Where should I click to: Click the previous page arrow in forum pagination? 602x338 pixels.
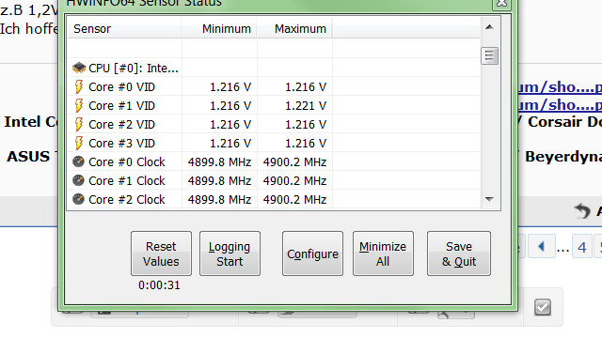pyautogui.click(x=542, y=246)
